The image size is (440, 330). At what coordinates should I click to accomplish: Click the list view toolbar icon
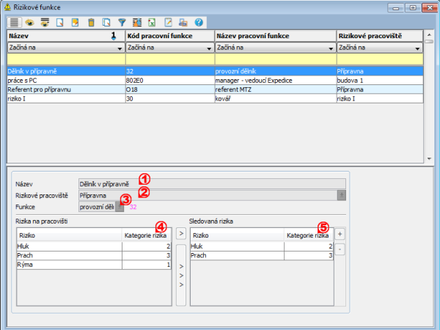point(14,23)
